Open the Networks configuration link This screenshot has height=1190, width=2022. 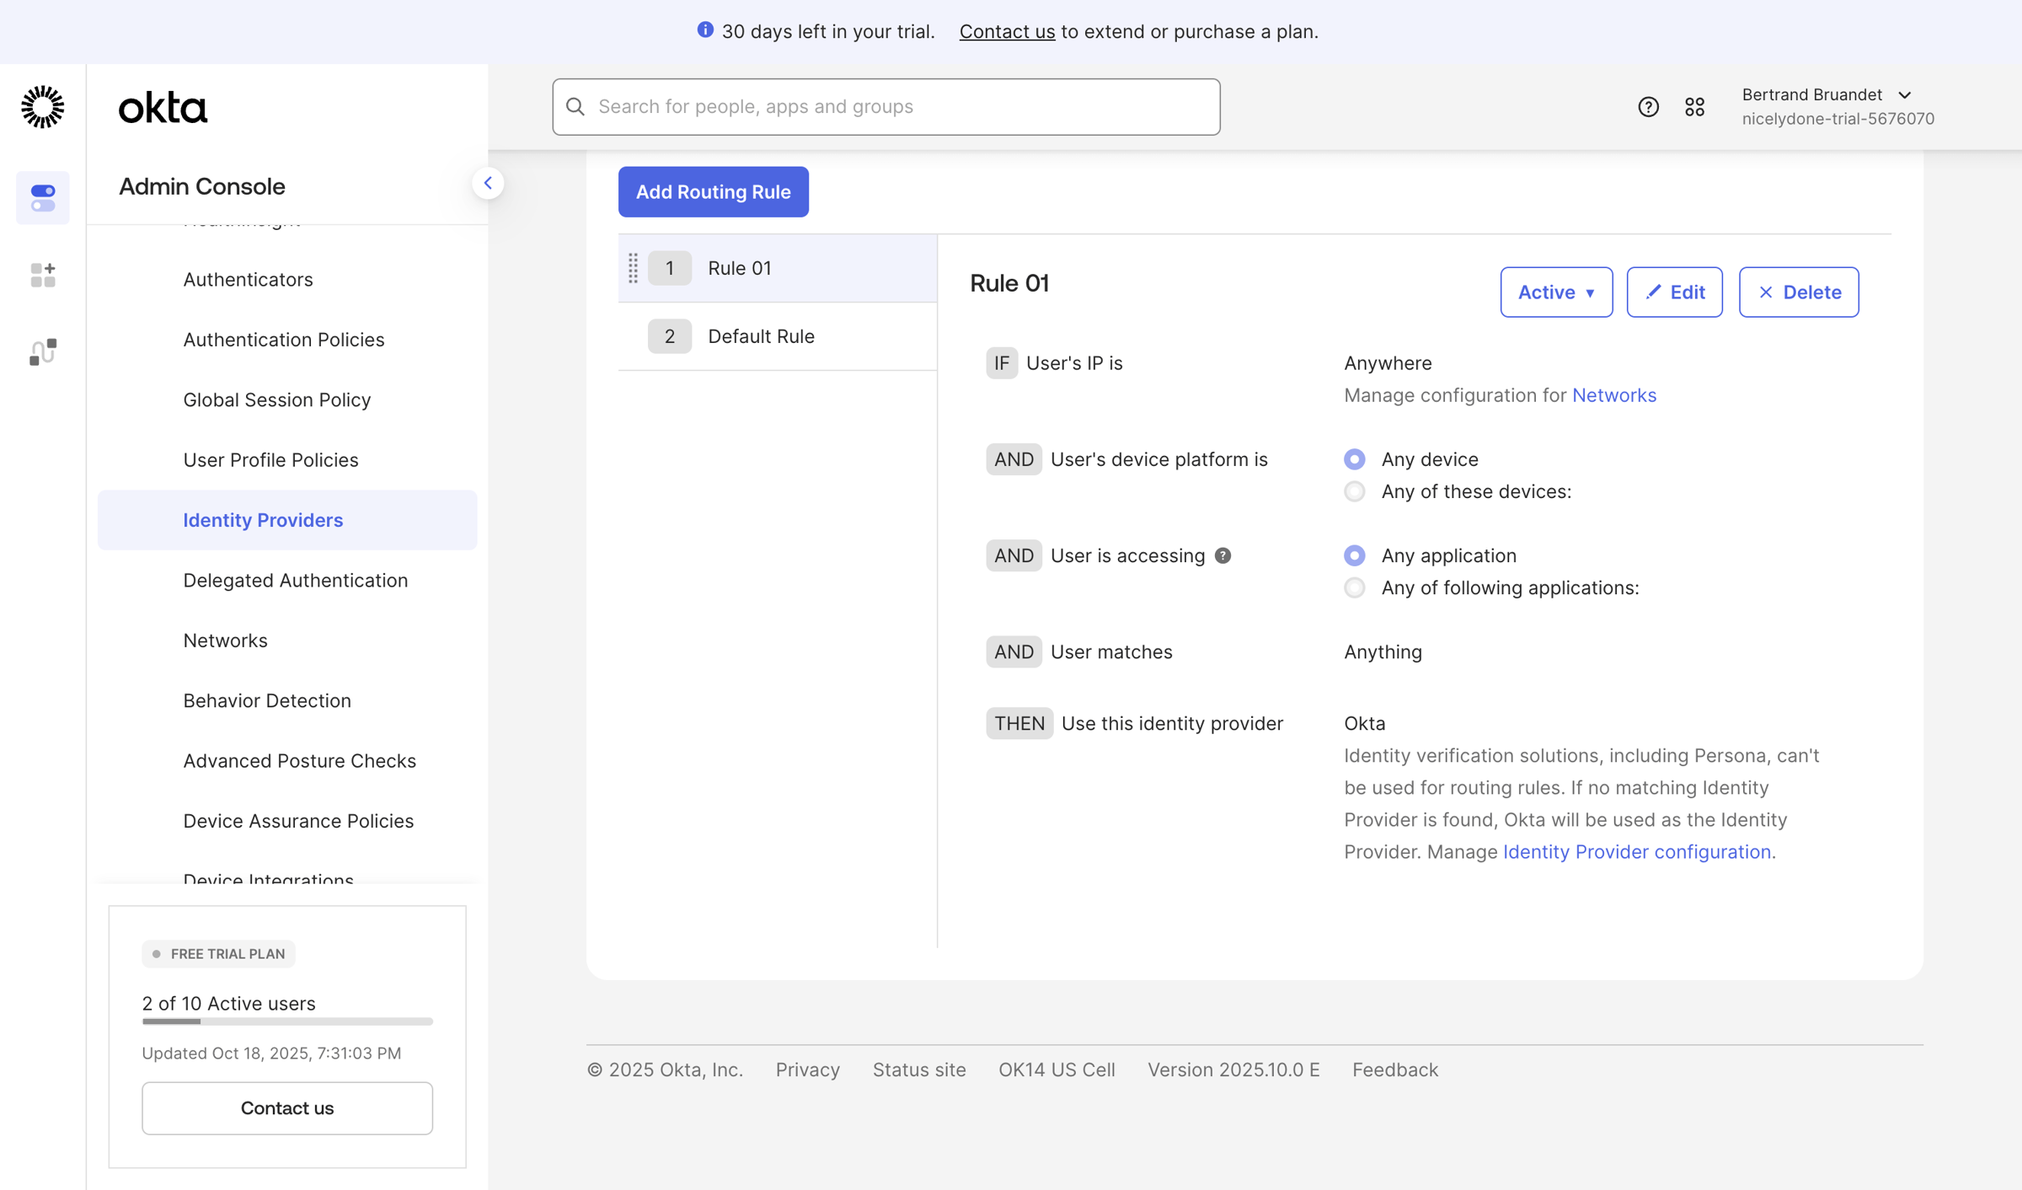click(x=1614, y=395)
